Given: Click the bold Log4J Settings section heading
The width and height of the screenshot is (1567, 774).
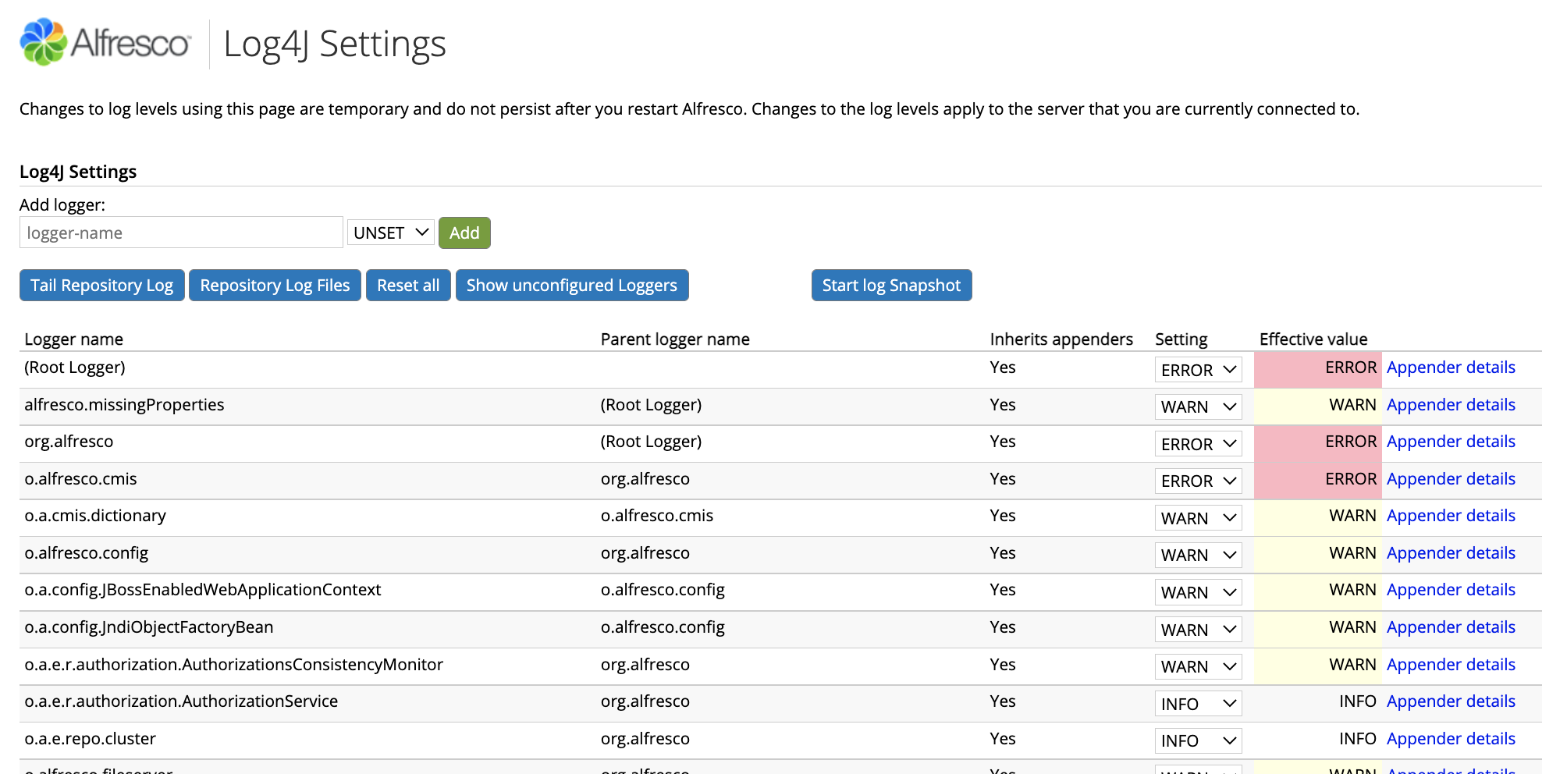Looking at the screenshot, I should [x=78, y=172].
